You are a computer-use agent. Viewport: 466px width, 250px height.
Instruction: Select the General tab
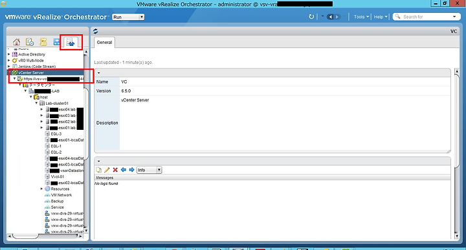coord(104,43)
